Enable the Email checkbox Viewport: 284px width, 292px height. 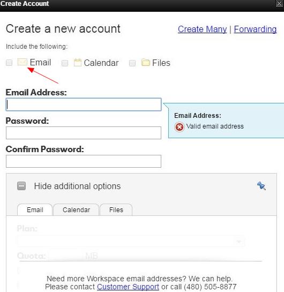tap(9, 63)
